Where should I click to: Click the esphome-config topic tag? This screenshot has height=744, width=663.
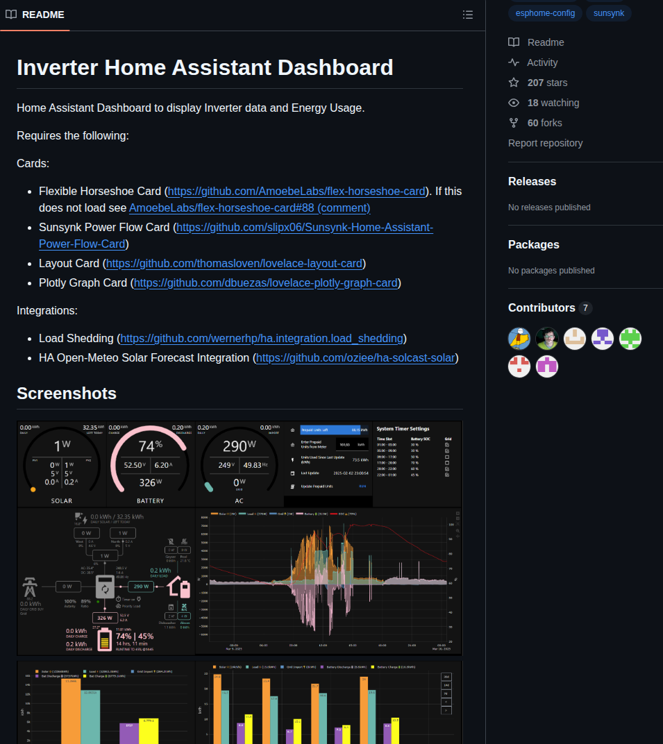click(545, 13)
